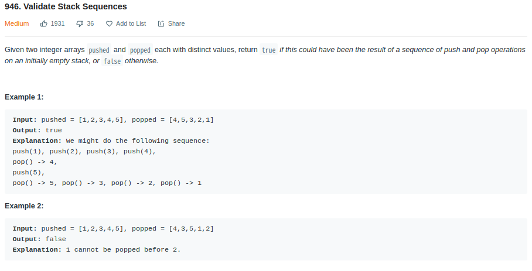532x271 pixels.
Task: Click the text 1 cannot be popped before 2
Action: [x=123, y=250]
